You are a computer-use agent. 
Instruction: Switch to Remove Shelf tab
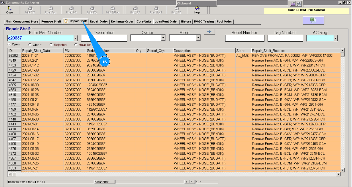pos(51,22)
